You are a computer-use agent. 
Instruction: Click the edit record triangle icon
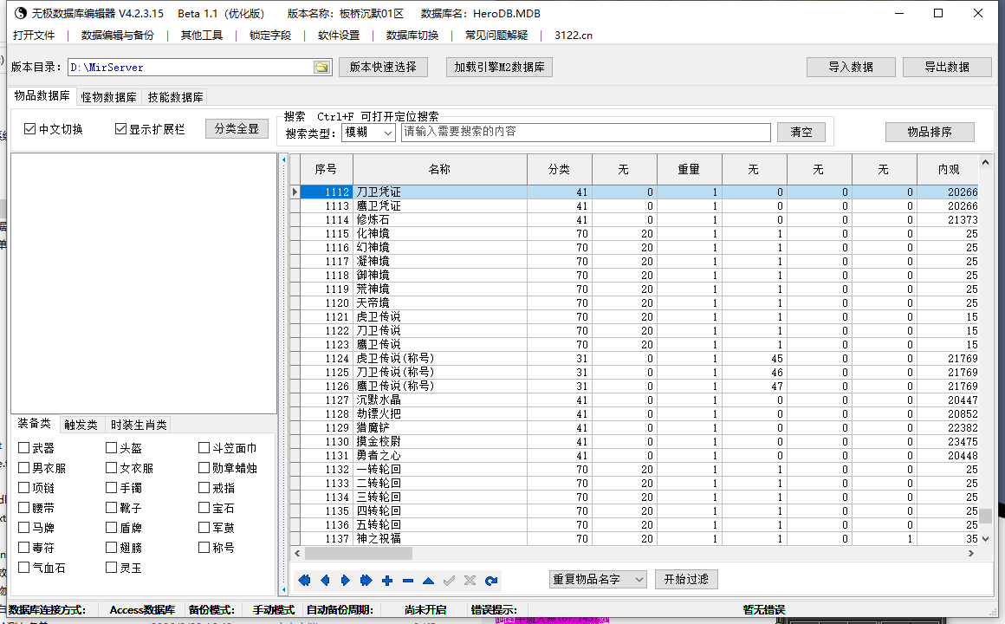(428, 581)
